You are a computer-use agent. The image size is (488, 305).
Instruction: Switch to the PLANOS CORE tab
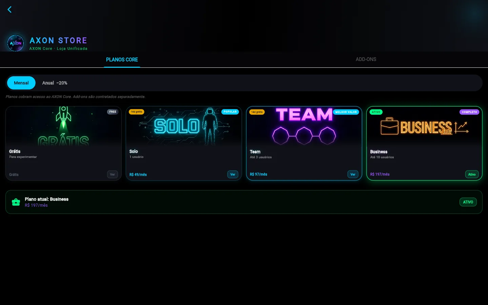122,60
